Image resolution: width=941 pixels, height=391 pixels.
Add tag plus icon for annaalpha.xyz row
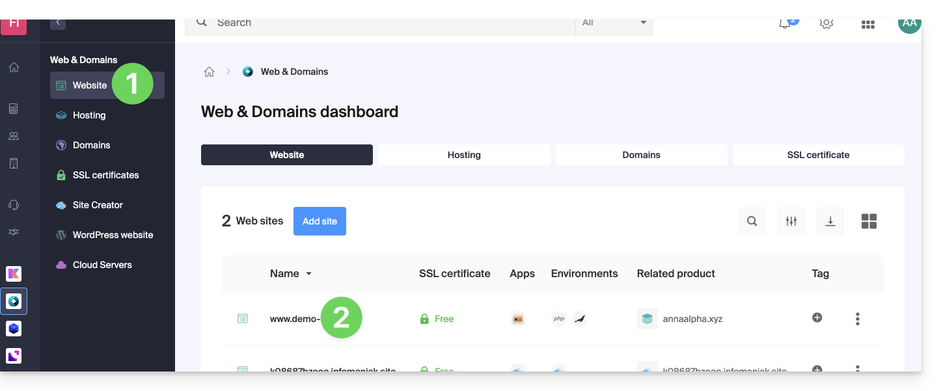click(817, 318)
